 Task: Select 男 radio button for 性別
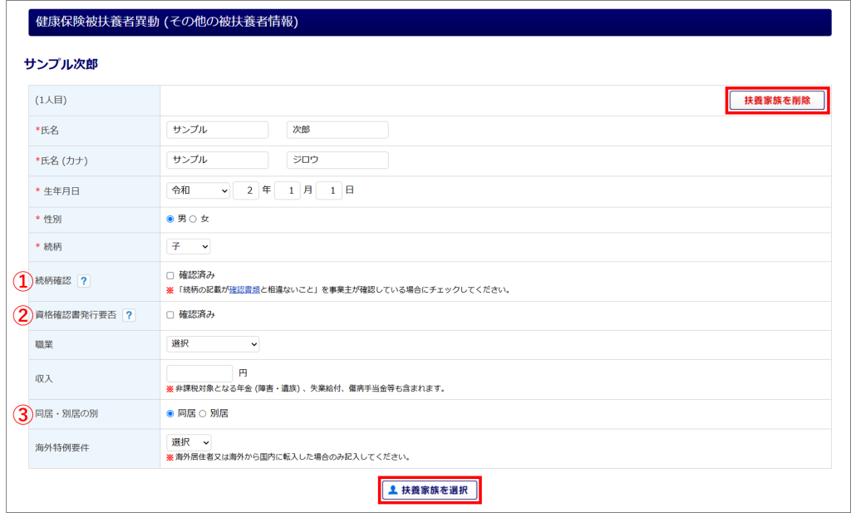(x=170, y=219)
